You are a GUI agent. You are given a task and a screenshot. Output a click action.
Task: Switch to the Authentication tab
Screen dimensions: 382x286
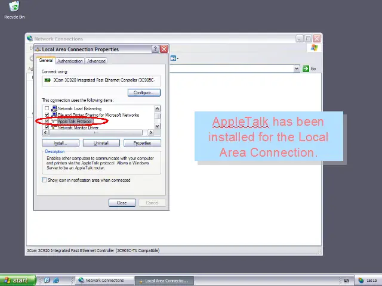click(70, 61)
